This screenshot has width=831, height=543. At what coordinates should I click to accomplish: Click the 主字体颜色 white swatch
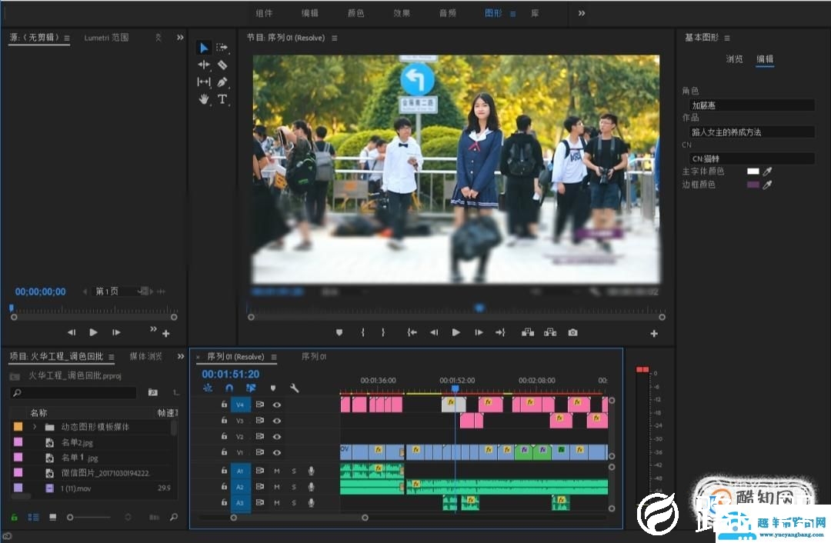point(753,172)
